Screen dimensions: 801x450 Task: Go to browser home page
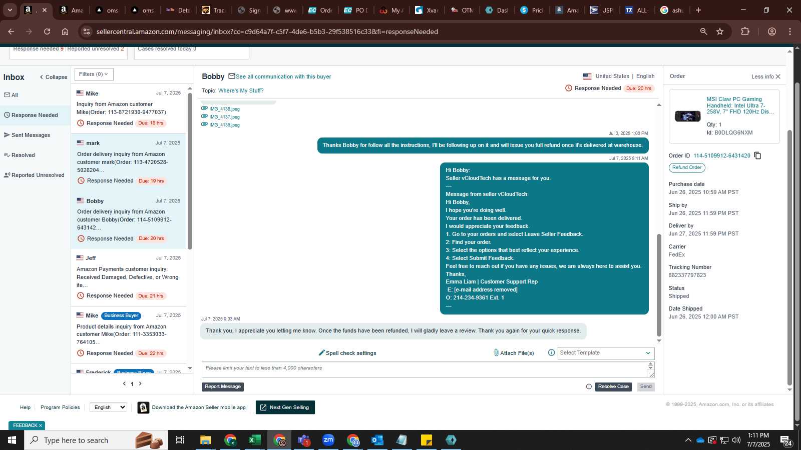[x=65, y=31]
